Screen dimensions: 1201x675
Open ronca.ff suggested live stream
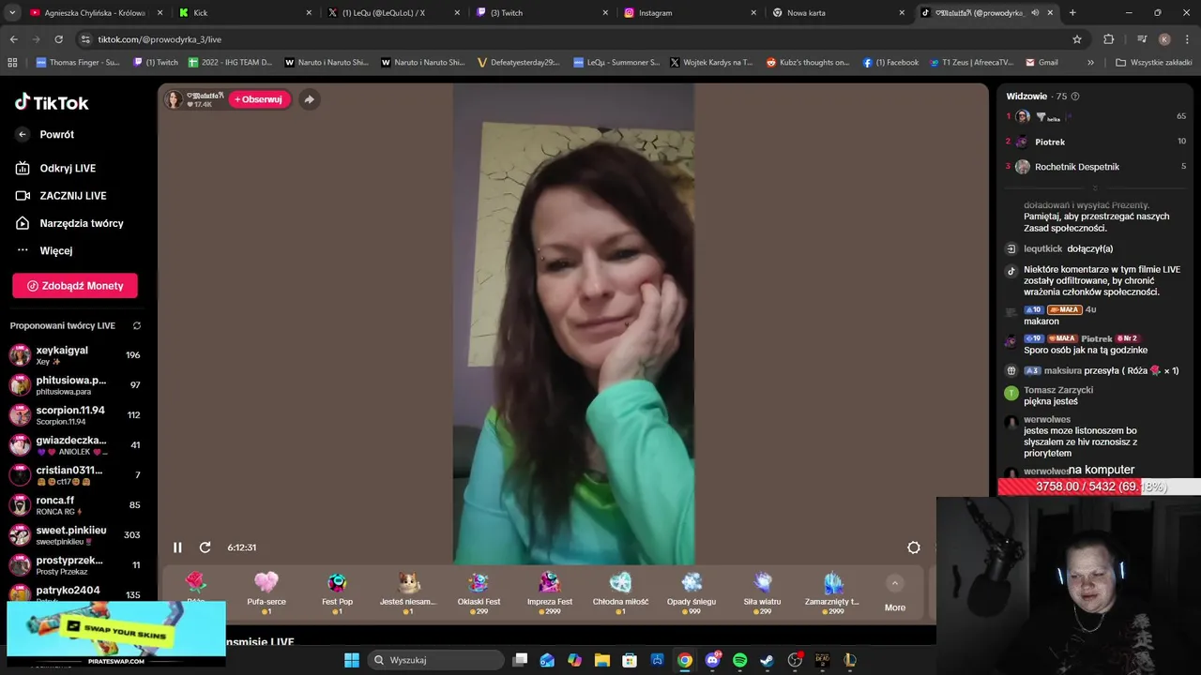(75, 505)
